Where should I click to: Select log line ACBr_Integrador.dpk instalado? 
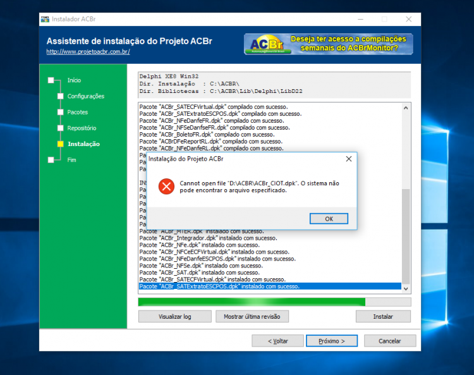tap(208, 238)
